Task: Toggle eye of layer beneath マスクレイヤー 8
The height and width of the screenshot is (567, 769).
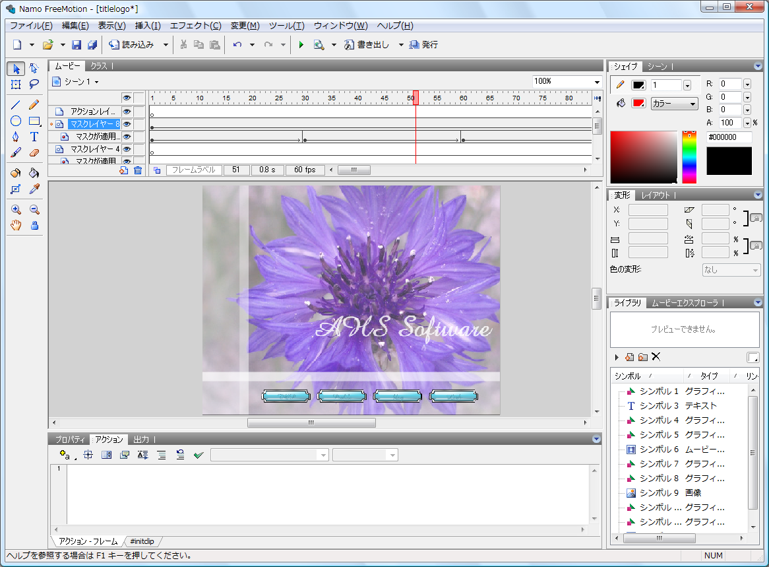Action: [127, 137]
